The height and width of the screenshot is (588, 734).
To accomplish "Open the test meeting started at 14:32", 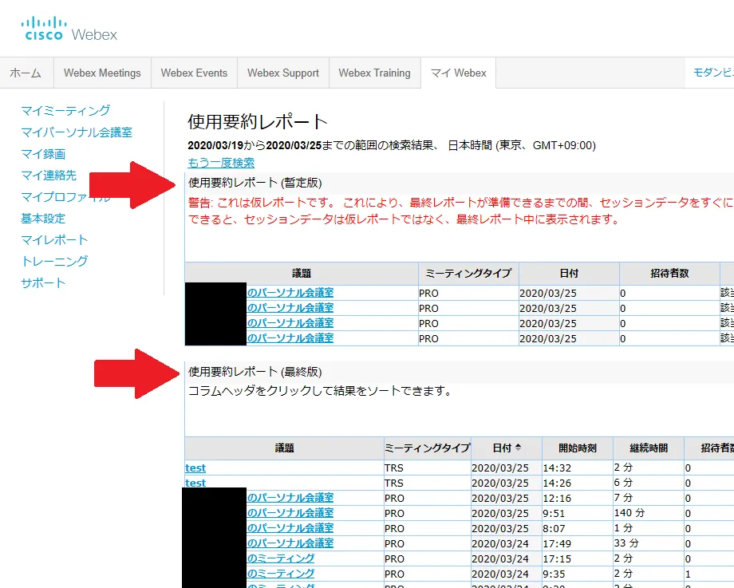I will (195, 468).
